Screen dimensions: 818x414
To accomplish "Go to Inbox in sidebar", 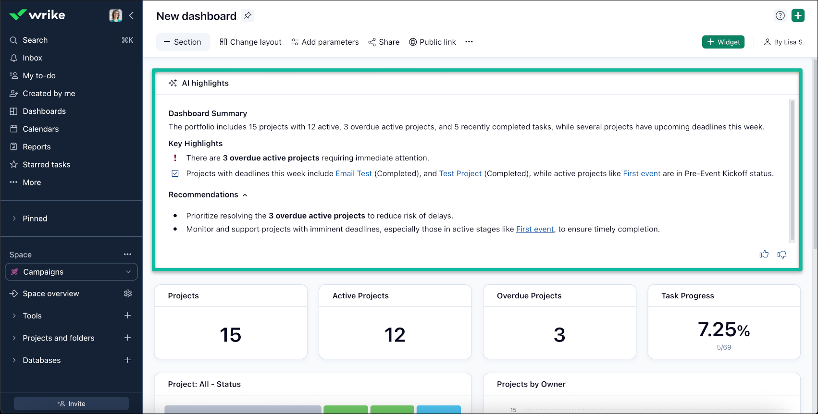I will coord(32,58).
